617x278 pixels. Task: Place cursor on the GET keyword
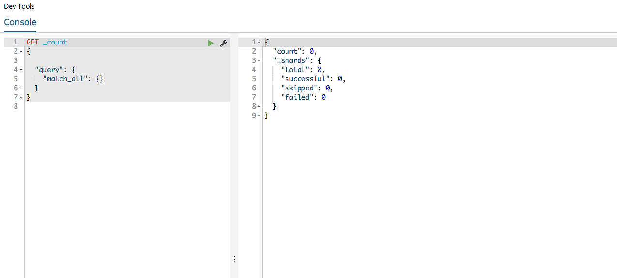tap(32, 42)
